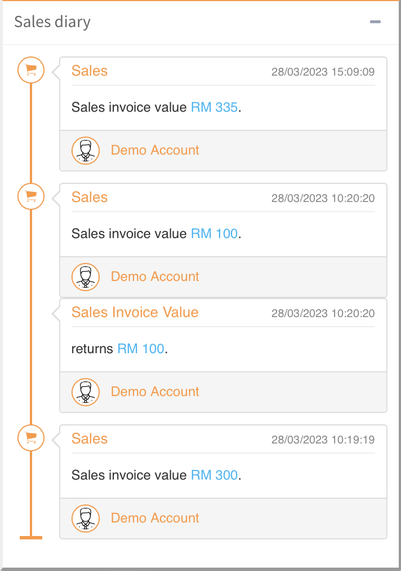
Task: Open the returns RM 100 link
Action: coord(141,349)
